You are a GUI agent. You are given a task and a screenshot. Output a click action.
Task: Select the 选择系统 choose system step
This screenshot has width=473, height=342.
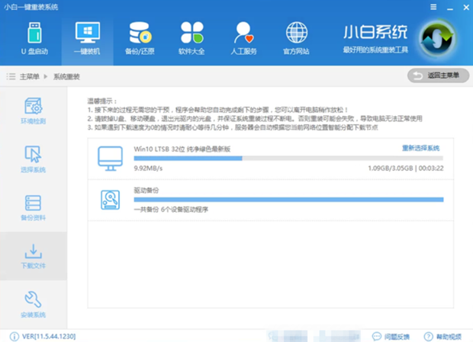(x=33, y=159)
